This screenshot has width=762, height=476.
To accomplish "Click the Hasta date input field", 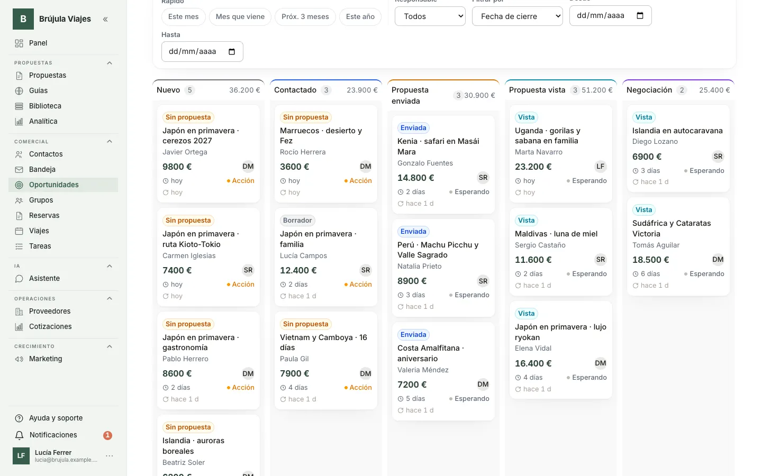I will (x=202, y=52).
